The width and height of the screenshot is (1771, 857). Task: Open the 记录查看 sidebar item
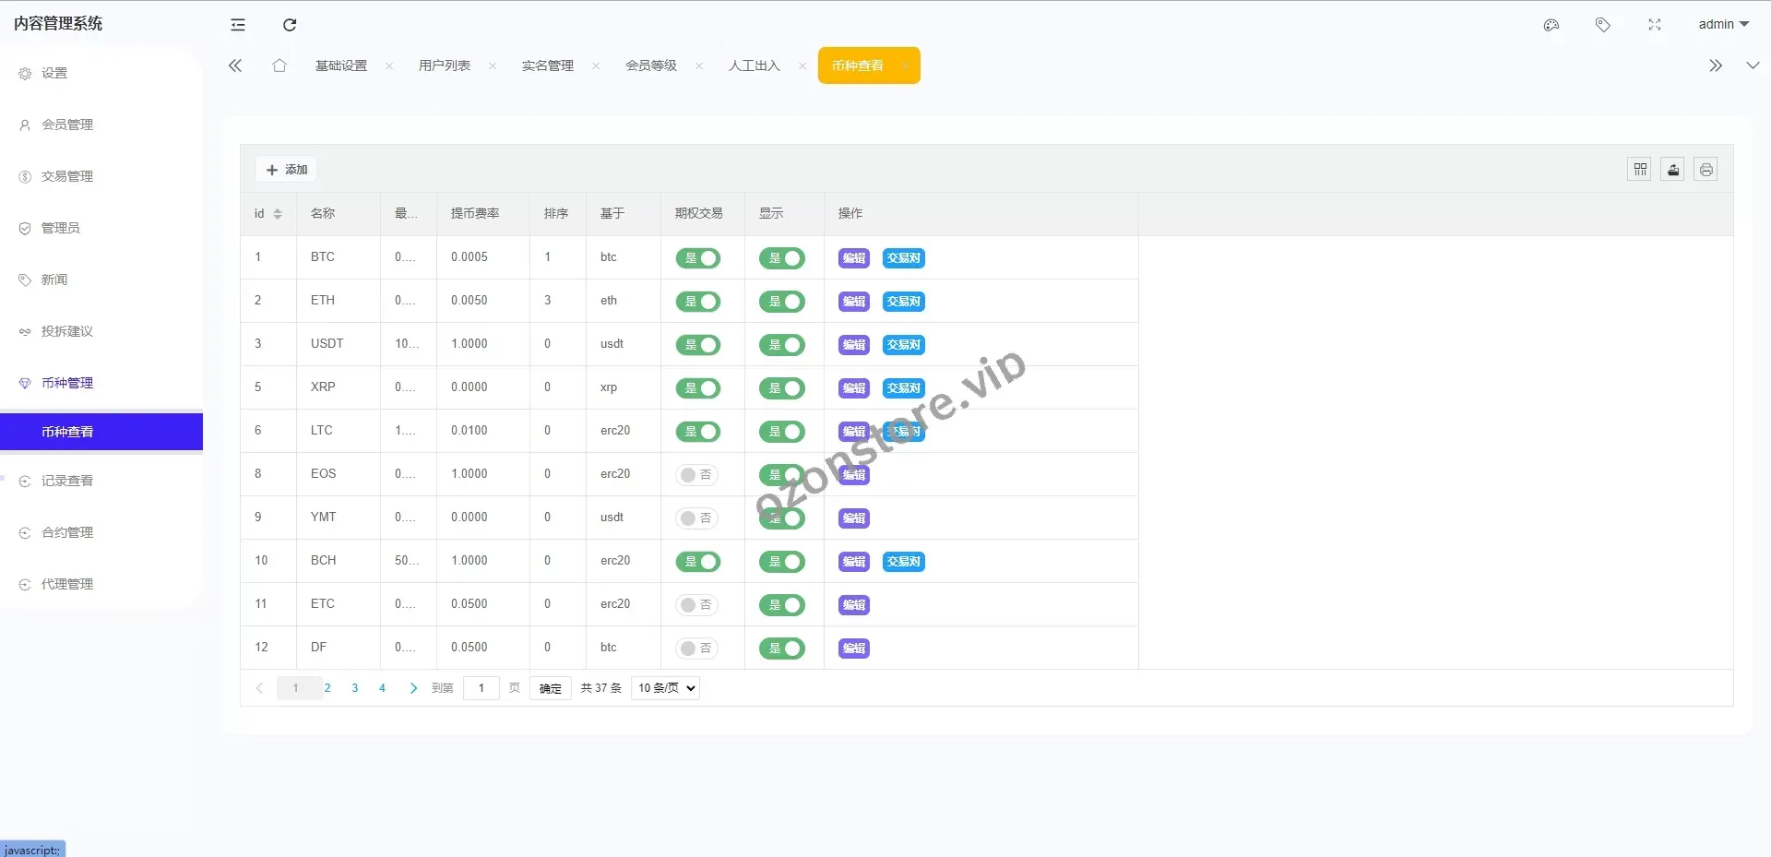tap(67, 481)
